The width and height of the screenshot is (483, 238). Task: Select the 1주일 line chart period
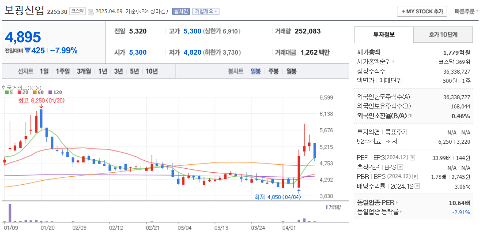click(63, 71)
